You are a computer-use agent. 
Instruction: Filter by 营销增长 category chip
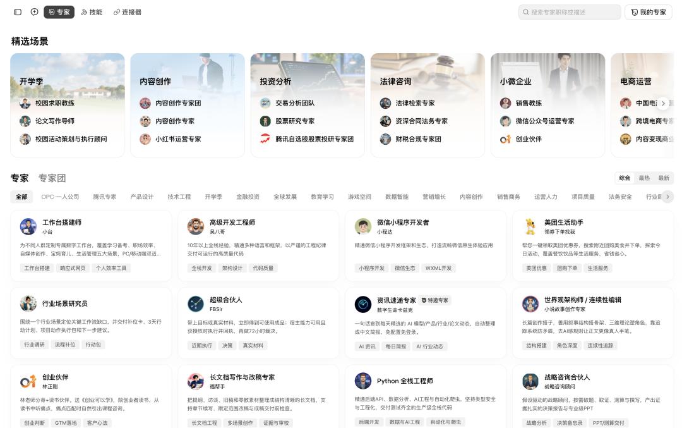(434, 197)
